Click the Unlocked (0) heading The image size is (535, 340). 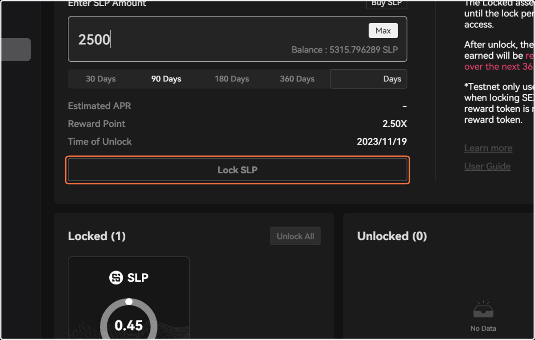point(392,236)
